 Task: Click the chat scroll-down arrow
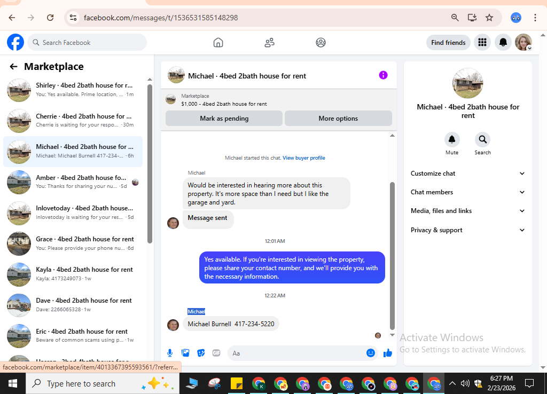(x=392, y=335)
